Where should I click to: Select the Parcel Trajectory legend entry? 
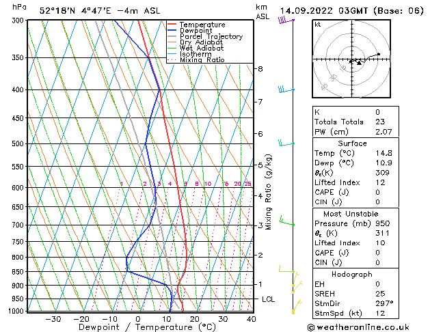click(211, 36)
